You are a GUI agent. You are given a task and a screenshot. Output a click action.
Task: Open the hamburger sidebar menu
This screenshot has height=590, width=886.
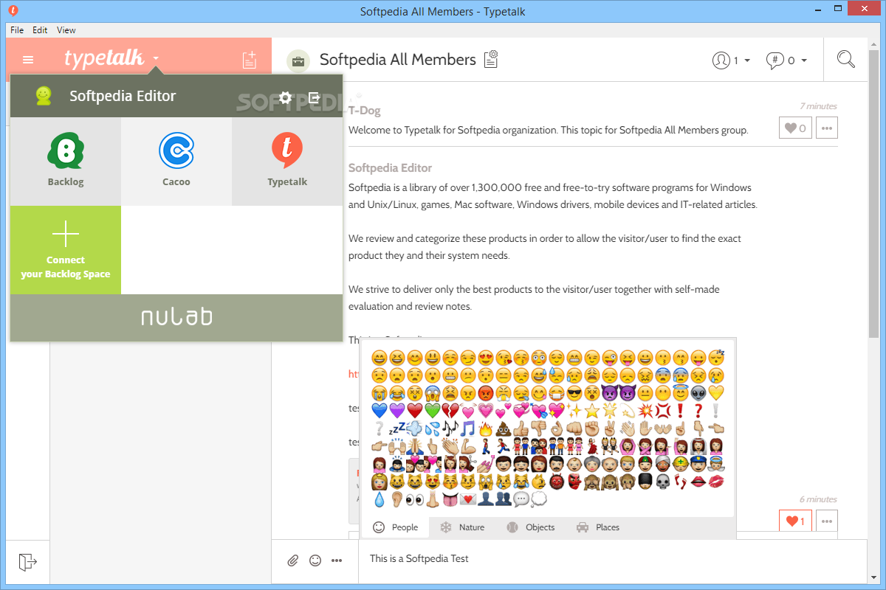click(28, 60)
